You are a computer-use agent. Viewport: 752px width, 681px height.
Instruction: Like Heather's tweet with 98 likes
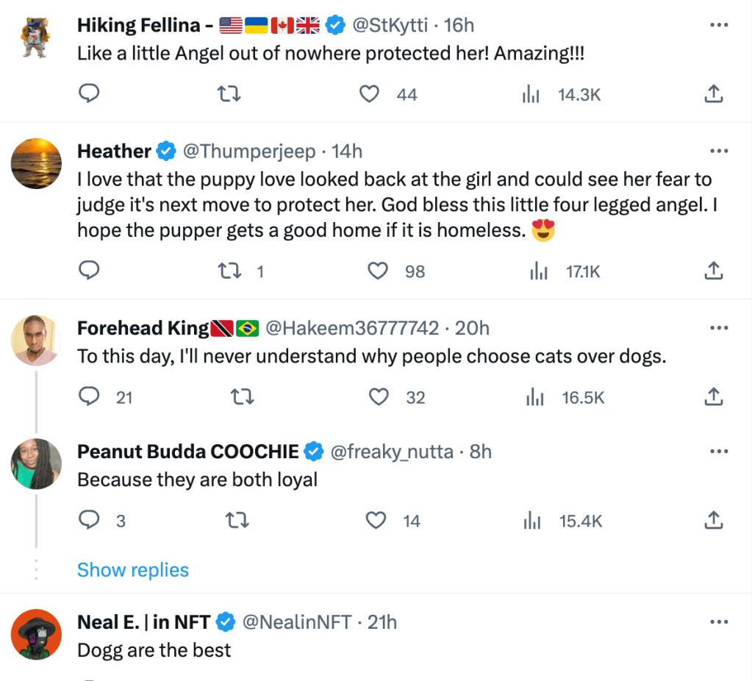click(378, 271)
